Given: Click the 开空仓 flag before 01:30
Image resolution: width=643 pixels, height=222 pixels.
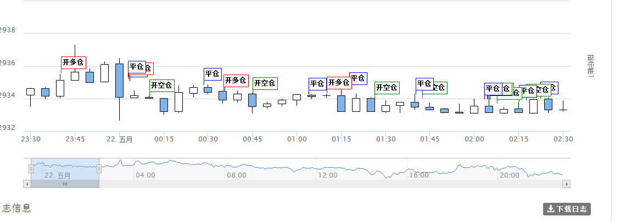Looking at the screenshot, I should (x=387, y=88).
